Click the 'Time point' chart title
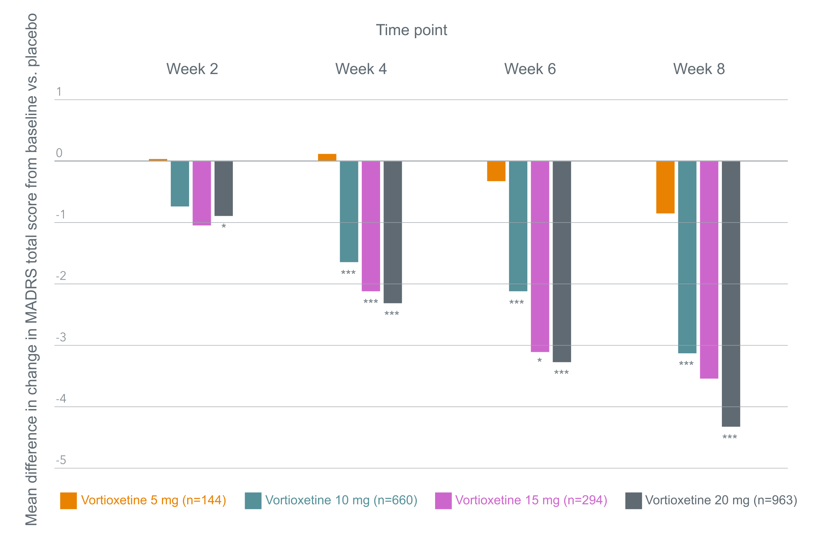819x542 pixels. 411,30
